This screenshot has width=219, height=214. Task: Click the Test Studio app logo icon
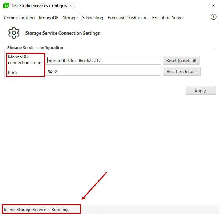[6, 6]
